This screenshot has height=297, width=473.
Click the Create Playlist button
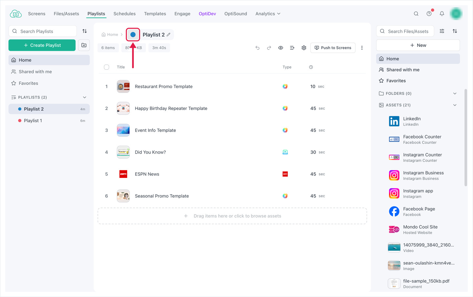42,45
